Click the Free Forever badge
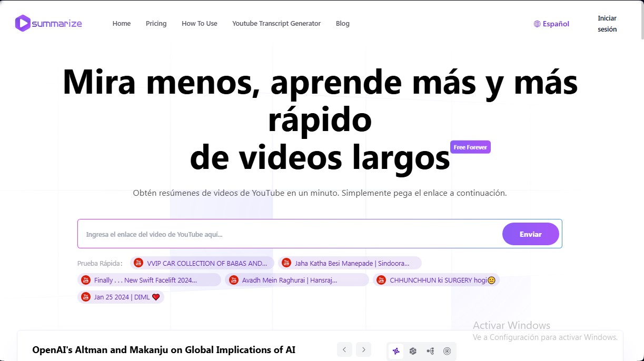This screenshot has height=361, width=644. [x=470, y=147]
